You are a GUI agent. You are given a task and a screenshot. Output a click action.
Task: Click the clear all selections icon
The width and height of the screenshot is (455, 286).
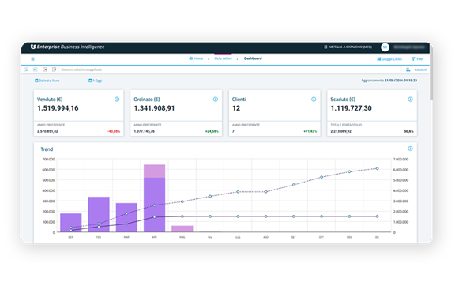click(x=55, y=70)
